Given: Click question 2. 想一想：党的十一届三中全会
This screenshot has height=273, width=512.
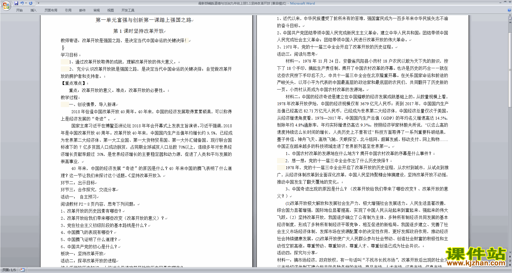Looking at the screenshot, I should (337, 161).
